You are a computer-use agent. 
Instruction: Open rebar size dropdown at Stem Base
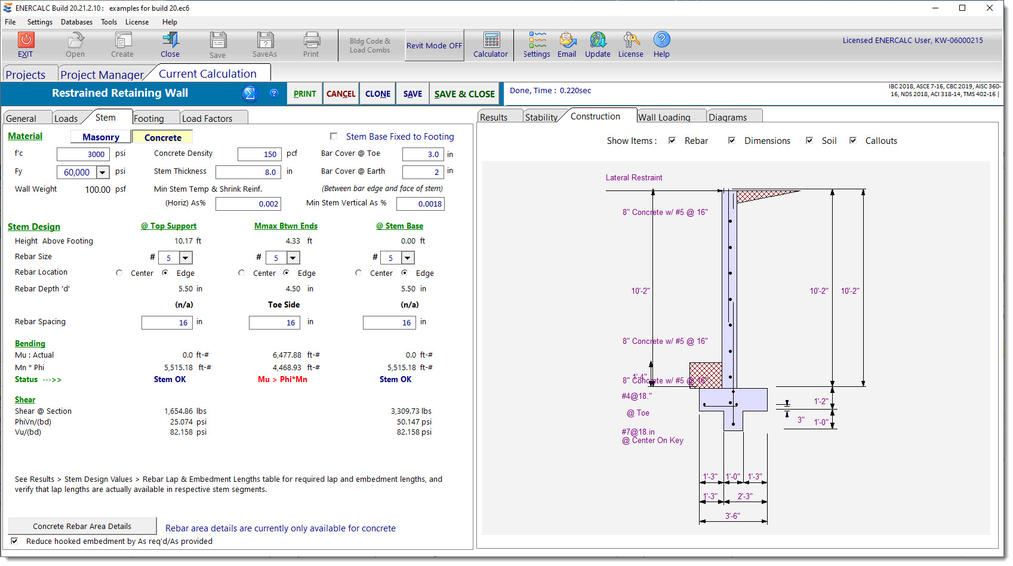point(408,258)
